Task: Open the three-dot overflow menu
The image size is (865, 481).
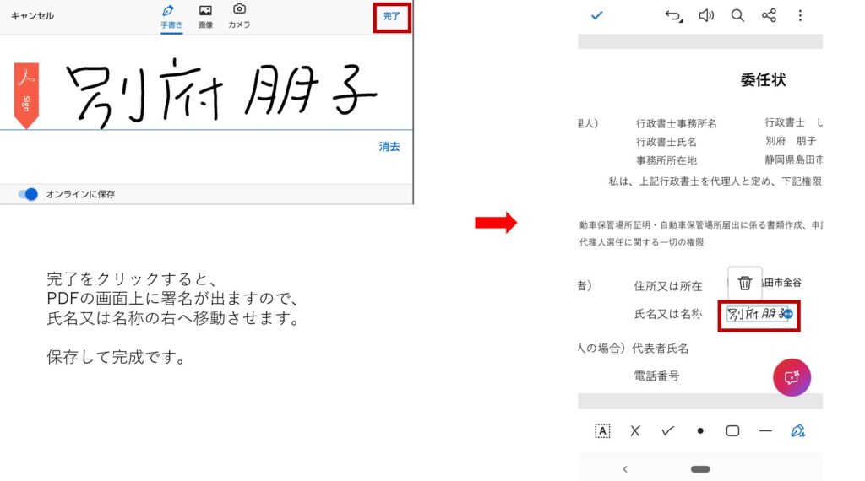Action: tap(800, 15)
